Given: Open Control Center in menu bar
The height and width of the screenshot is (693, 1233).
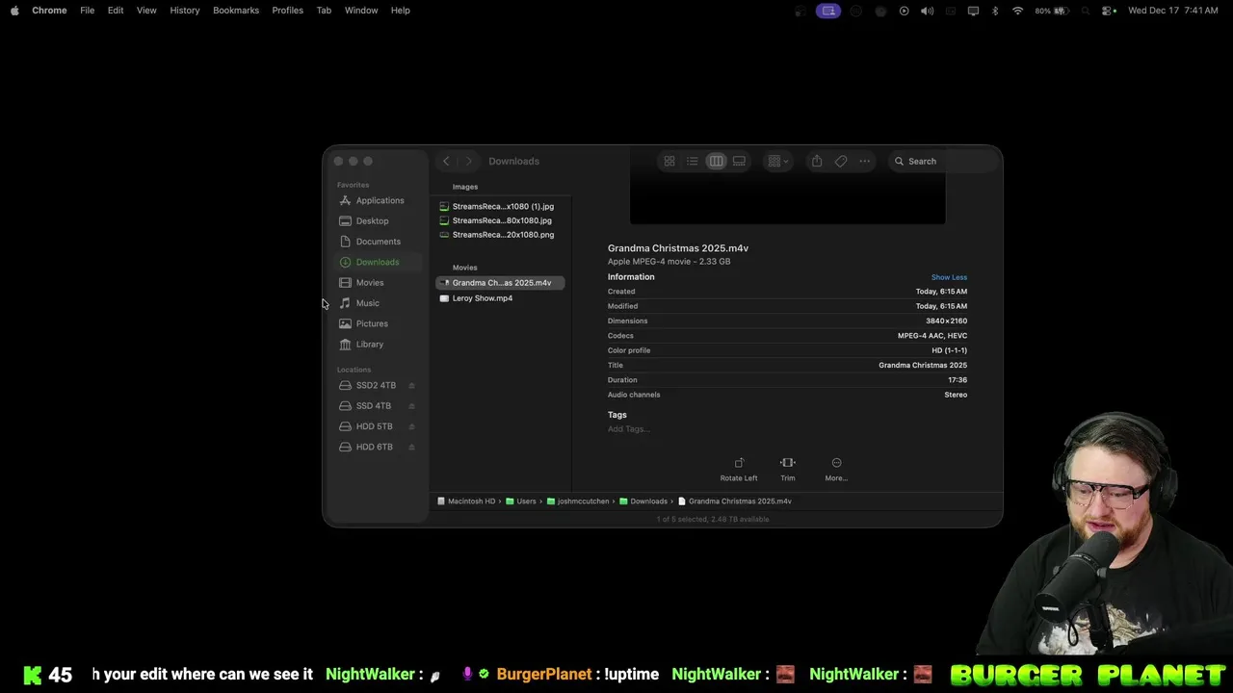Looking at the screenshot, I should pos(1109,11).
